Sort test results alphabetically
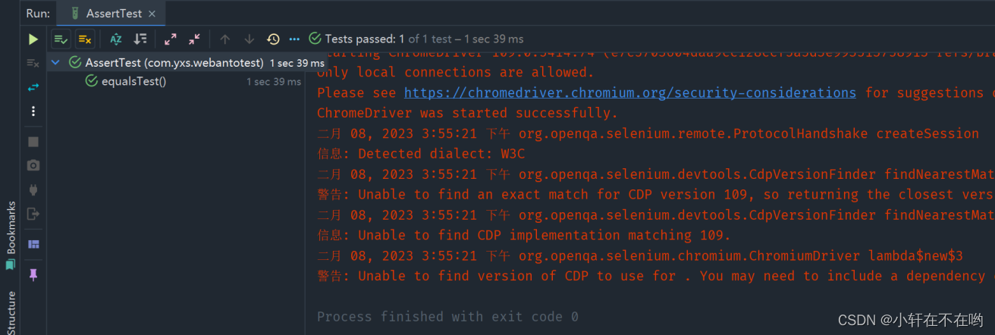Viewport: 995px width, 335px height. point(116,39)
